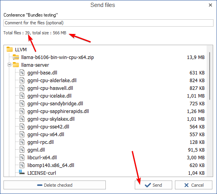Select ggml-cpu-skylakex.dll in the list

click(51, 119)
